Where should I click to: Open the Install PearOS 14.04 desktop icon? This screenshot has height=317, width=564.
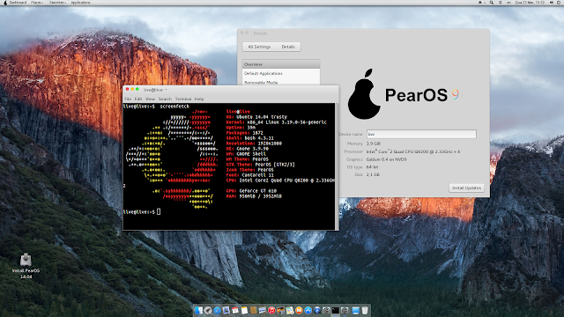click(26, 266)
